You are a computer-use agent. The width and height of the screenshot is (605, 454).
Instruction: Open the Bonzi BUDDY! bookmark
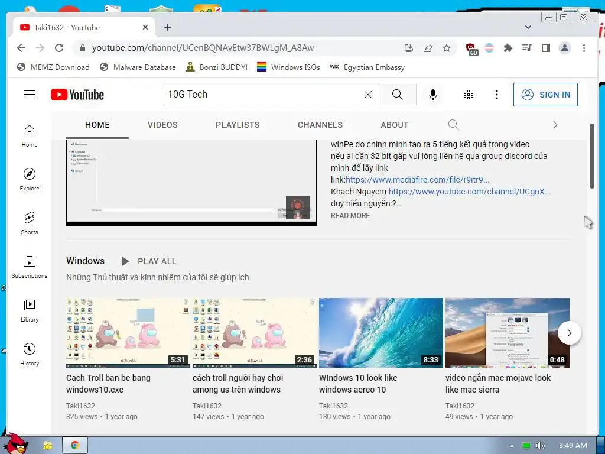216,67
